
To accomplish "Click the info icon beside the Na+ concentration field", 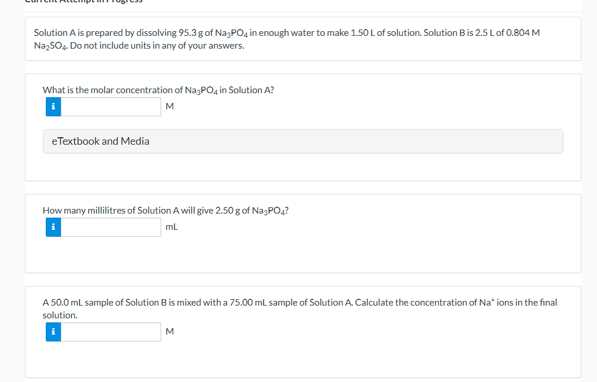I will [x=53, y=332].
